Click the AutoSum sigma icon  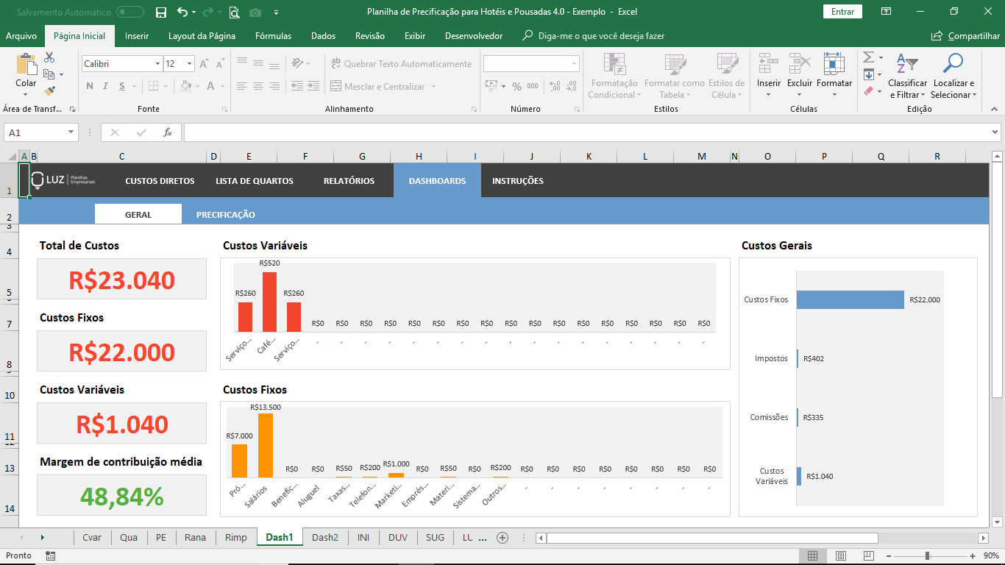868,57
